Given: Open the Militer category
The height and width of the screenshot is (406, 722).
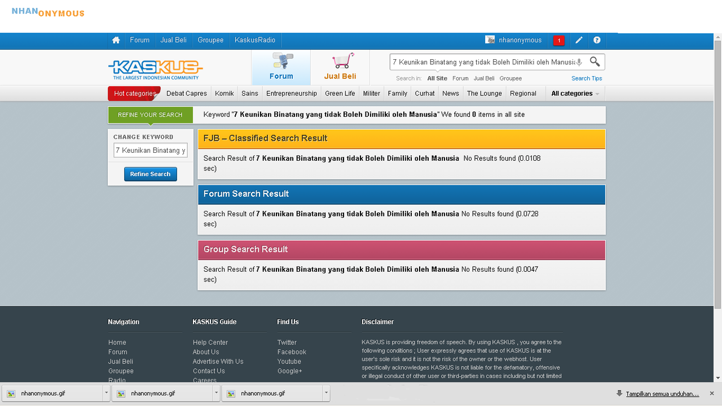Looking at the screenshot, I should tap(372, 94).
